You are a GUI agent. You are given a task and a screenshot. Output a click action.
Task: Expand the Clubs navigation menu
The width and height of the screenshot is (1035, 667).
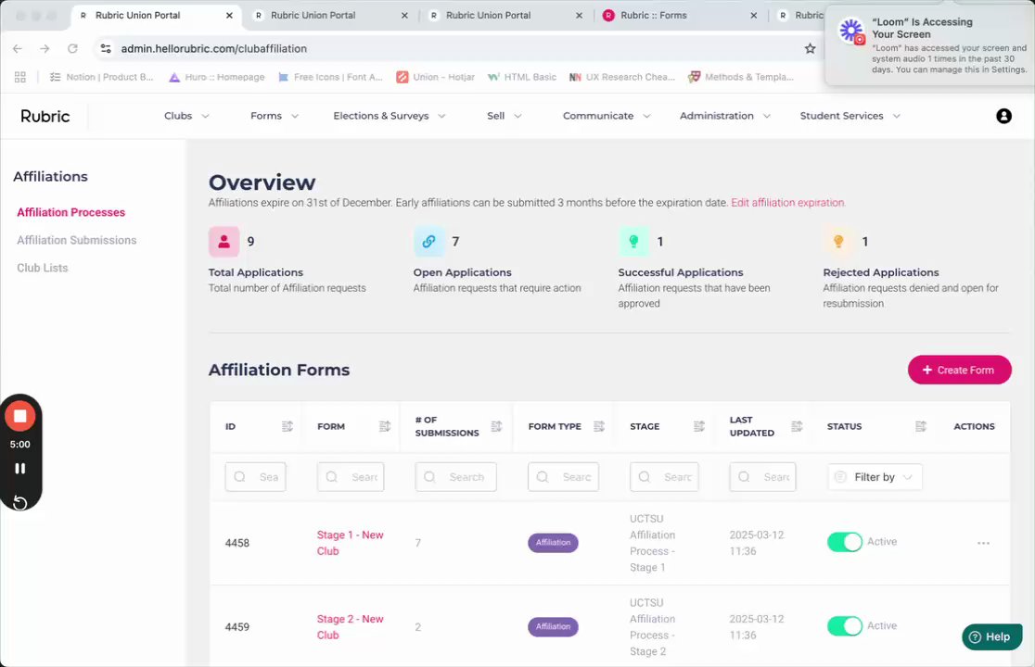186,116
